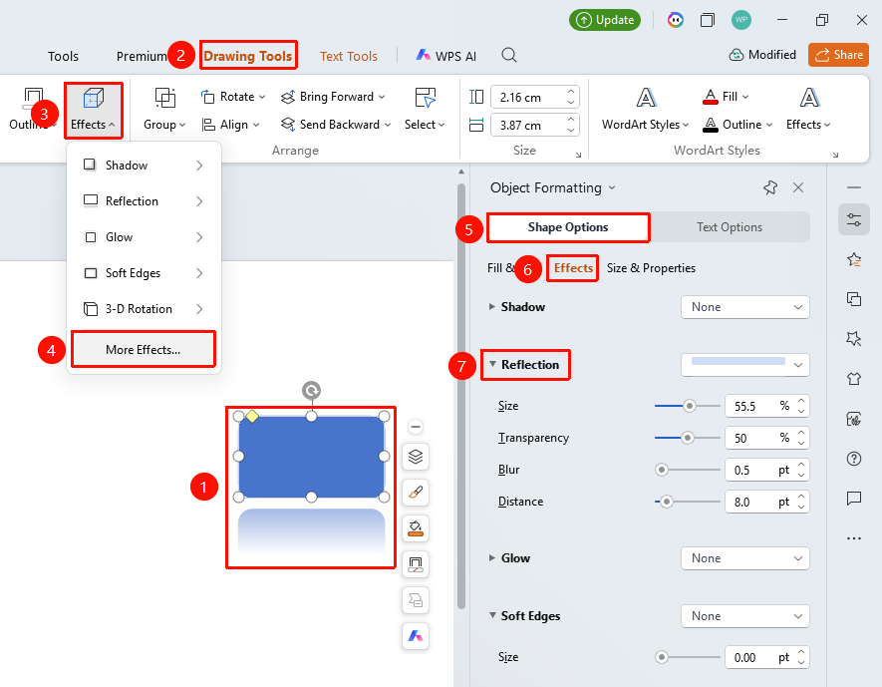Click the green Update button

click(x=605, y=20)
